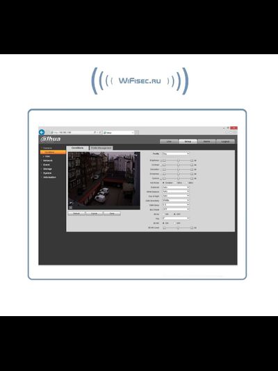The image size is (278, 371).
Task: Click the Save button
Action: (x=112, y=213)
